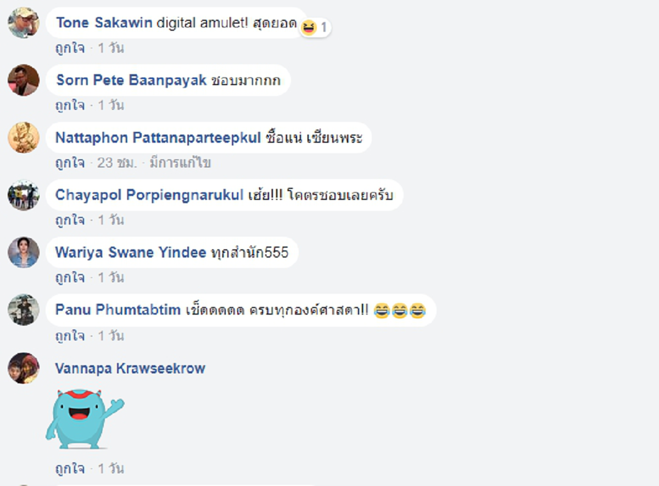Open Wariya Swane Yindee's name link
The image size is (659, 486).
[x=131, y=253]
